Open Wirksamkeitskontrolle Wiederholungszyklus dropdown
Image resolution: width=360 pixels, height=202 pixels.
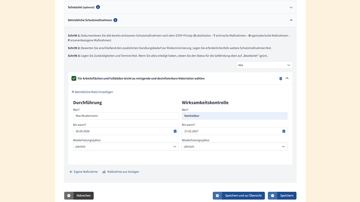pyautogui.click(x=235, y=147)
